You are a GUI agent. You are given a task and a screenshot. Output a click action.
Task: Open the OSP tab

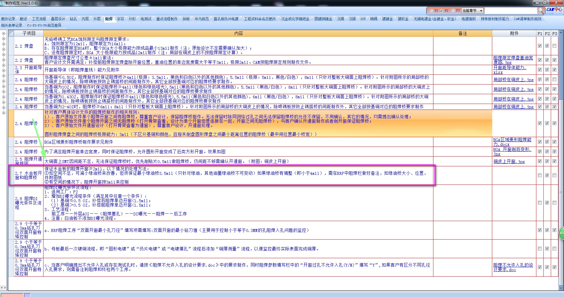click(x=363, y=19)
